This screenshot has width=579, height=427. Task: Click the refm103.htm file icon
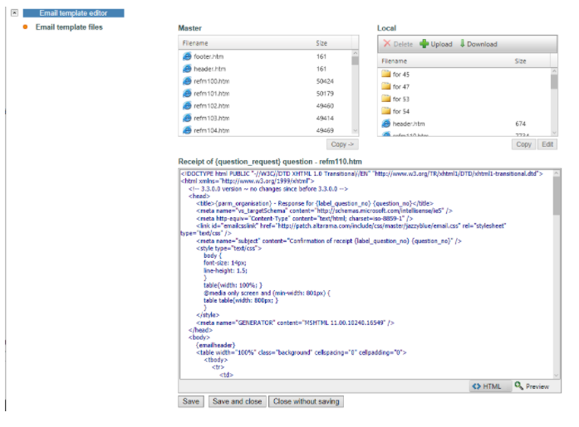(x=187, y=118)
